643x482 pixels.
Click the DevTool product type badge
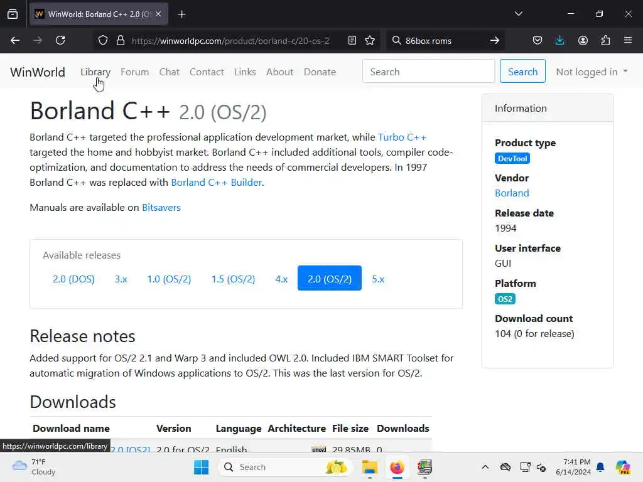[x=512, y=159]
